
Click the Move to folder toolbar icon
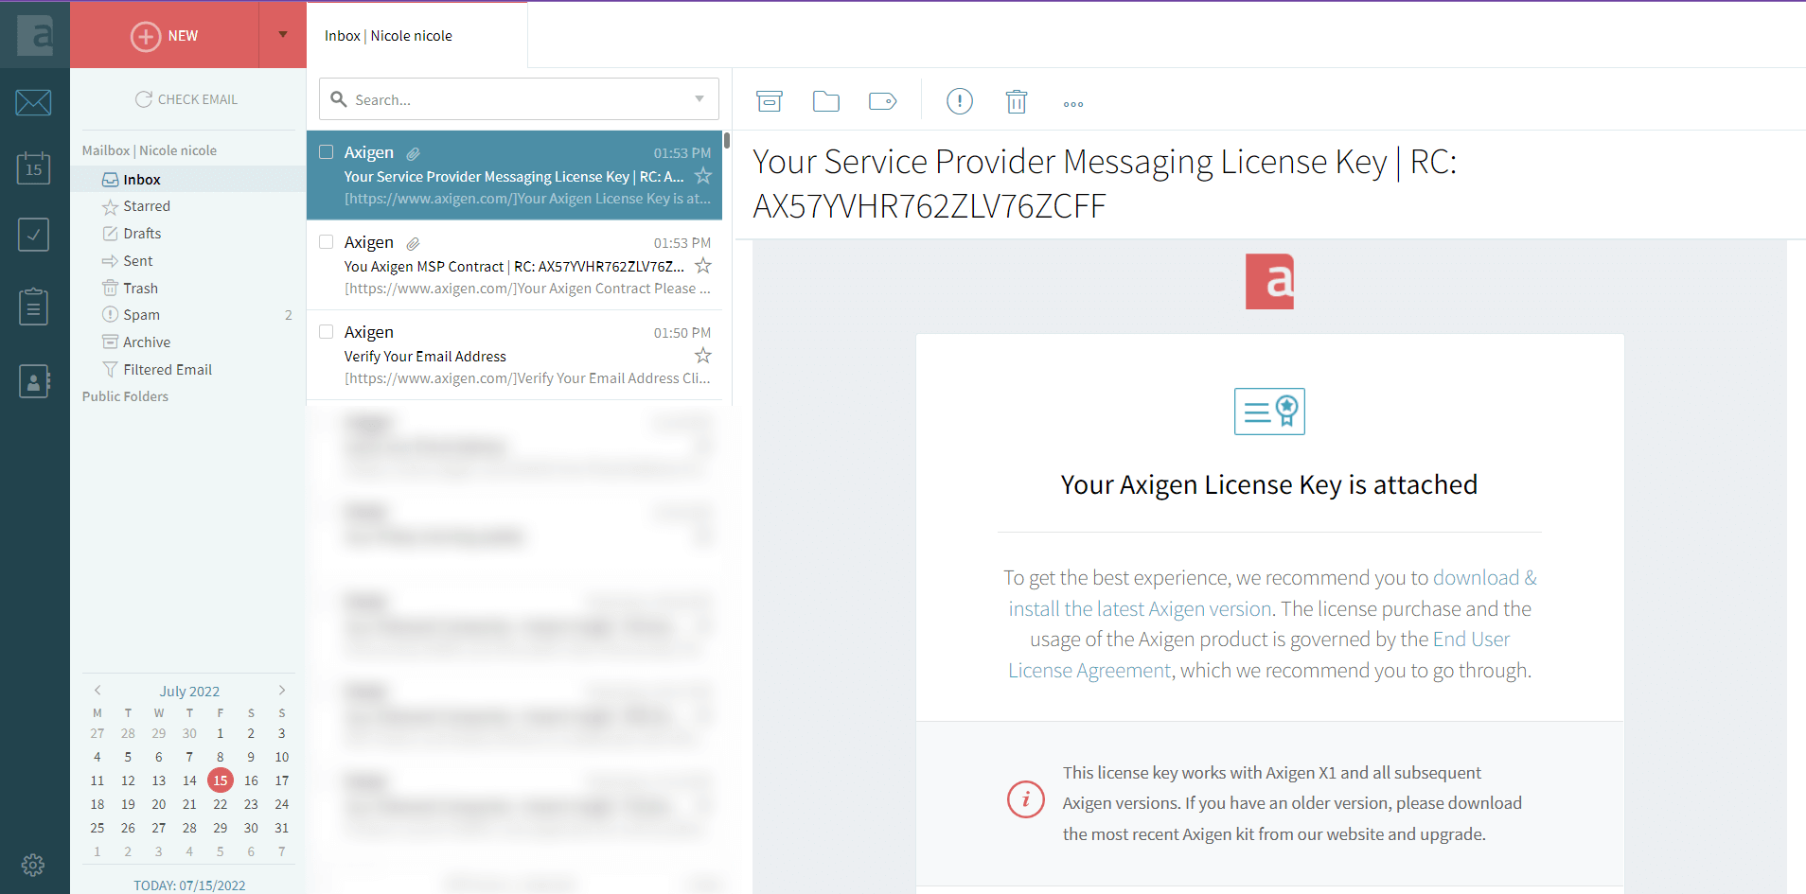coord(826,101)
